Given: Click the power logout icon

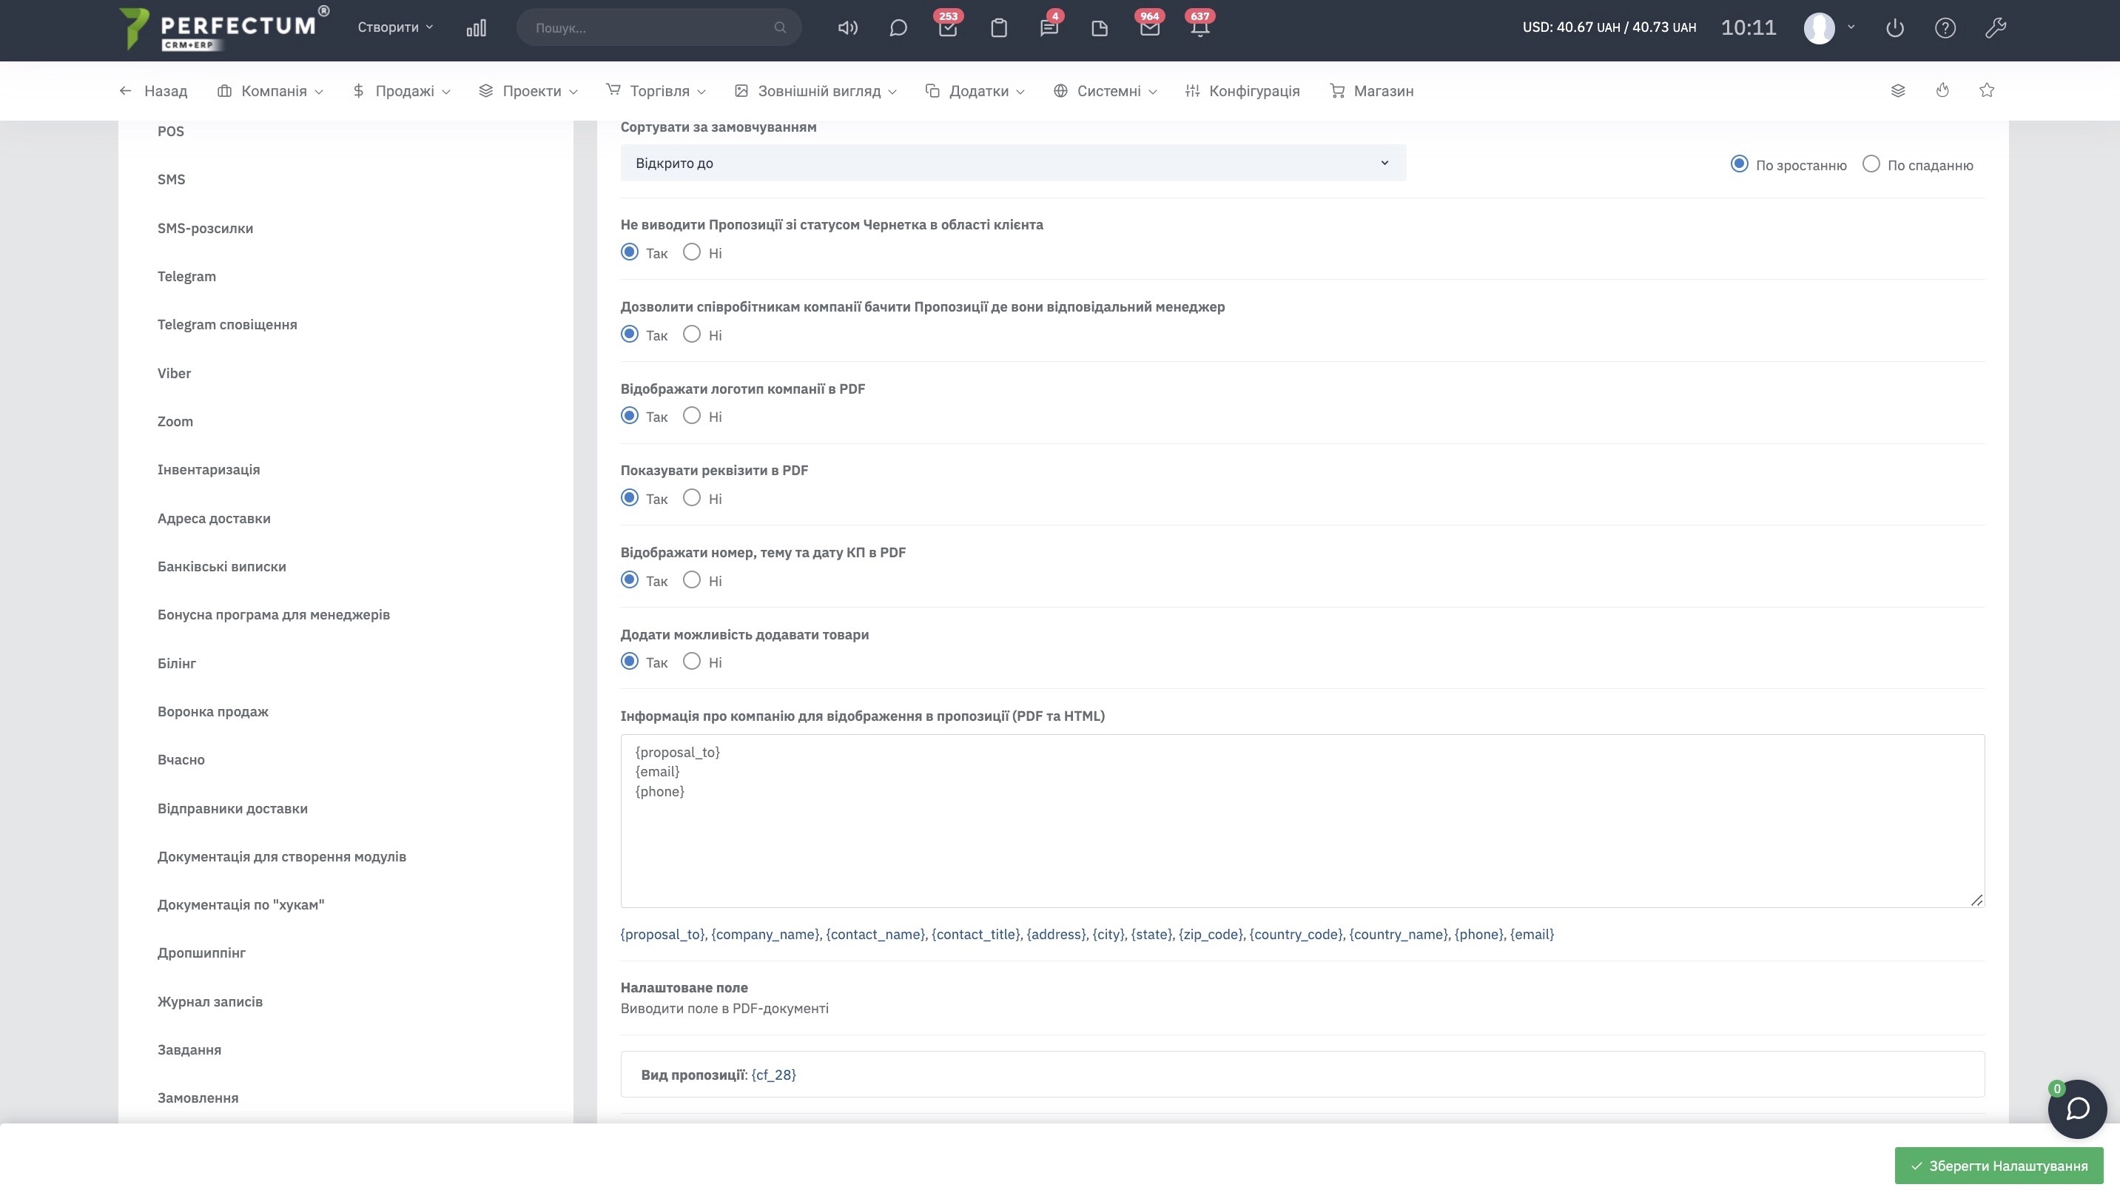Looking at the screenshot, I should 1894,28.
